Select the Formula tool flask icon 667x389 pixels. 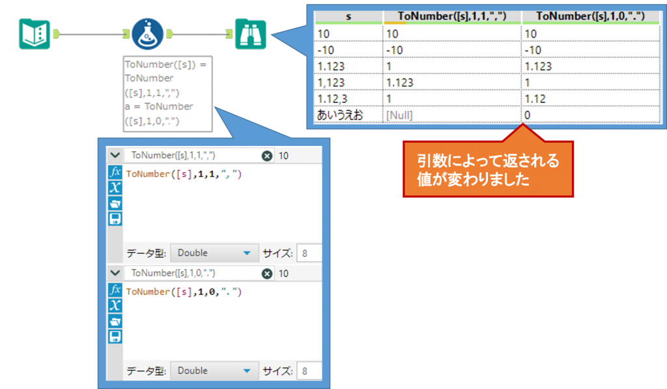[x=147, y=34]
